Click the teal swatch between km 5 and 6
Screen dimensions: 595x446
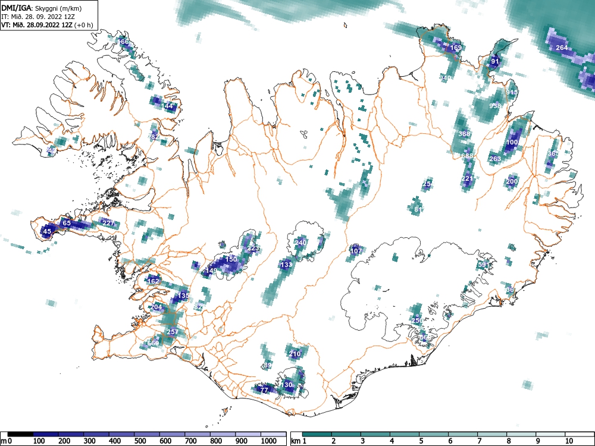(434, 434)
